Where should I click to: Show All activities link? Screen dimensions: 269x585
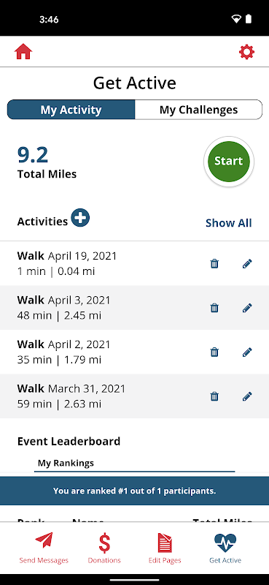[x=229, y=223]
